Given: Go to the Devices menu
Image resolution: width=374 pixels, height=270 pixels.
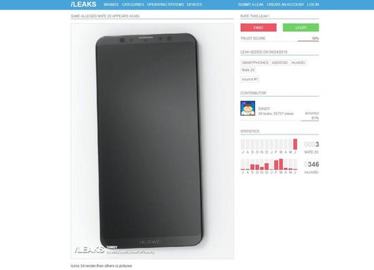Looking at the screenshot, I should 194,5.
